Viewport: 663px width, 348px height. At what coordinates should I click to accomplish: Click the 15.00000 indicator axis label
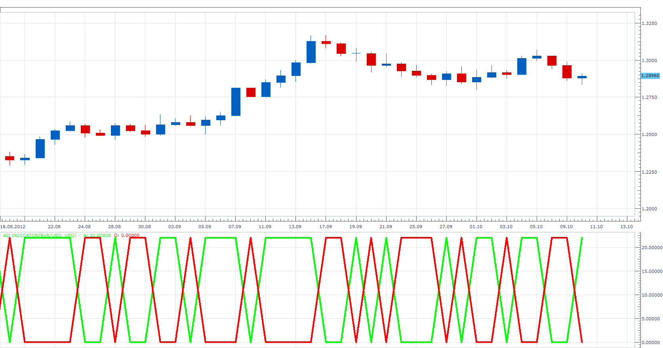652,271
